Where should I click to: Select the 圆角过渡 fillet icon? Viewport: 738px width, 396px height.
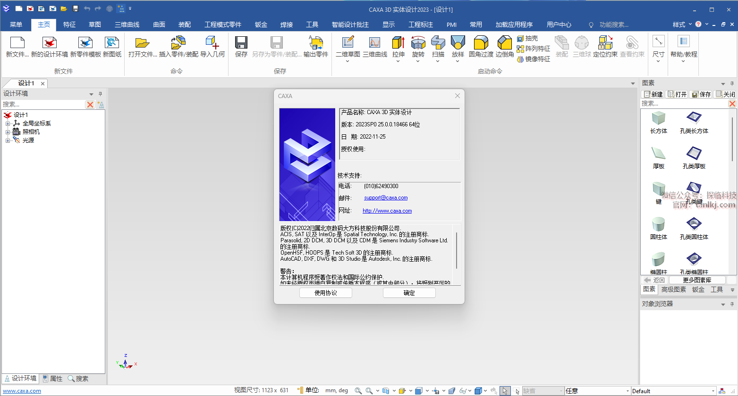(481, 43)
